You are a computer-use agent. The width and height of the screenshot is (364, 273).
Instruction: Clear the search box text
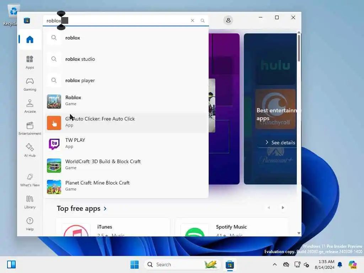point(192,20)
